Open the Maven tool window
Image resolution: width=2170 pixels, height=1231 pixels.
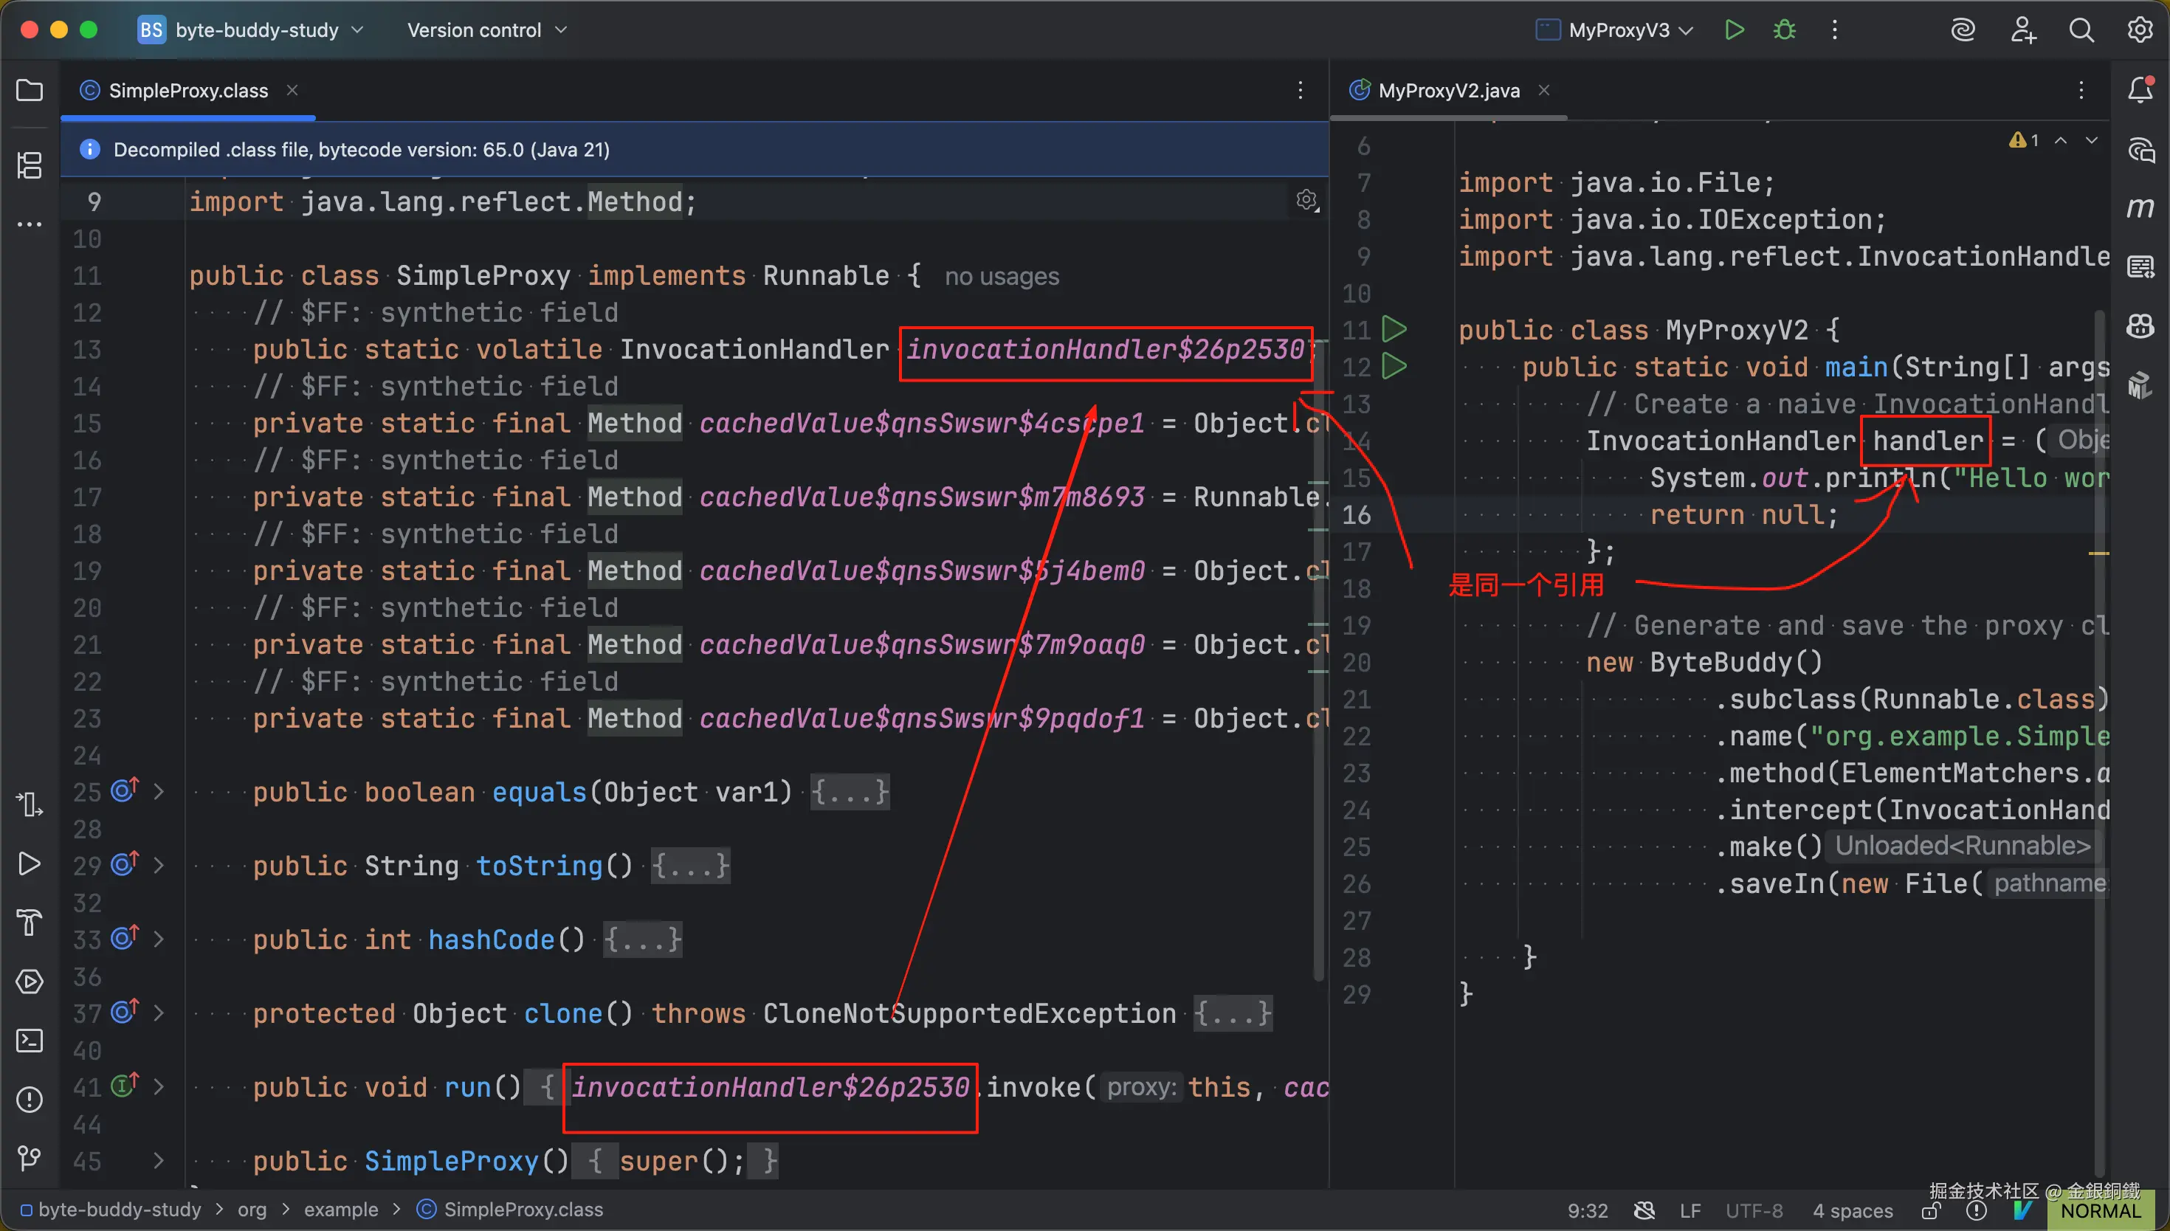click(2140, 208)
